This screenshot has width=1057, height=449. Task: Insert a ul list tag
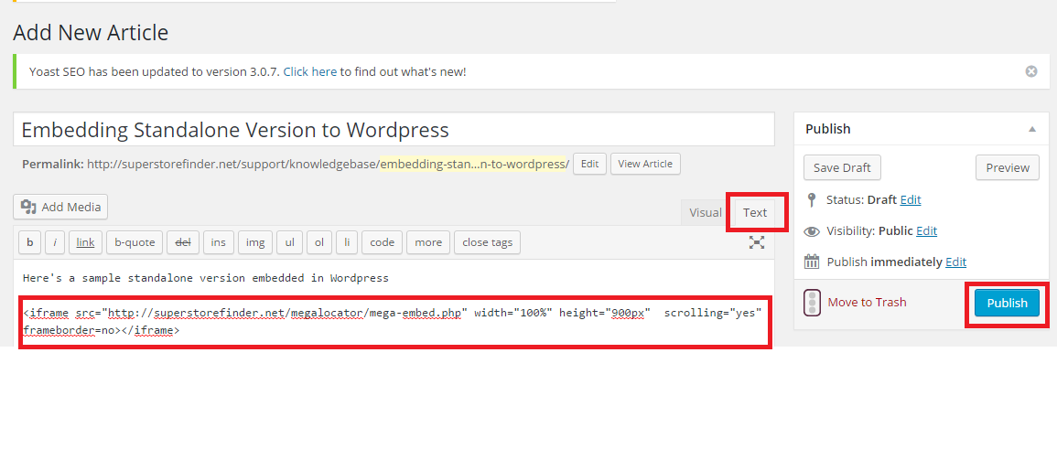click(289, 242)
